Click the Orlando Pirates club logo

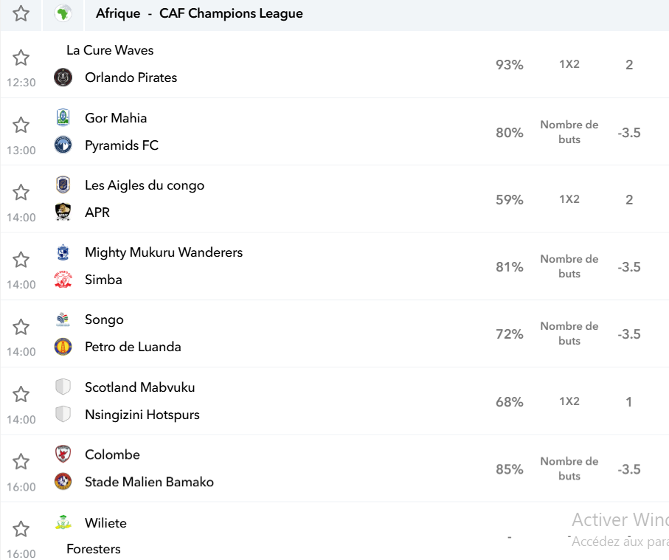(63, 77)
